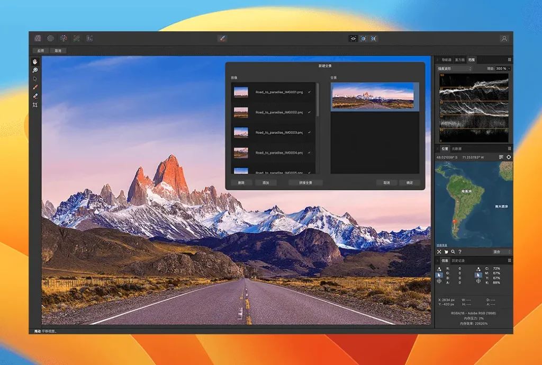This screenshot has height=365, width=542.
Task: Open the 导航器 (Navigator) tab
Action: point(446,60)
